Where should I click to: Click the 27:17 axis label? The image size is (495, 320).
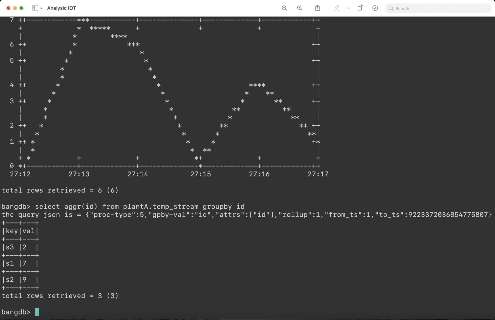click(318, 174)
